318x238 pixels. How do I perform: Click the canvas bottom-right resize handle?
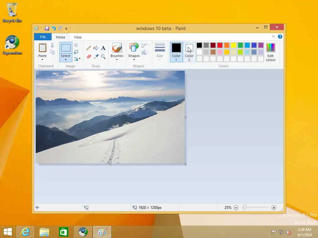click(186, 164)
